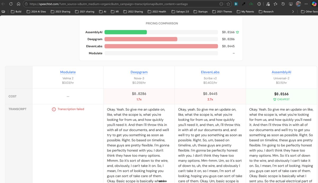The width and height of the screenshot is (318, 183).
Task: Open Settings and more ellipsis menu
Action: (306, 4)
